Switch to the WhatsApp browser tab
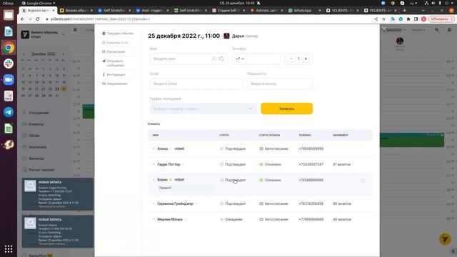Screen dimensions: 457x257 click(x=302, y=10)
